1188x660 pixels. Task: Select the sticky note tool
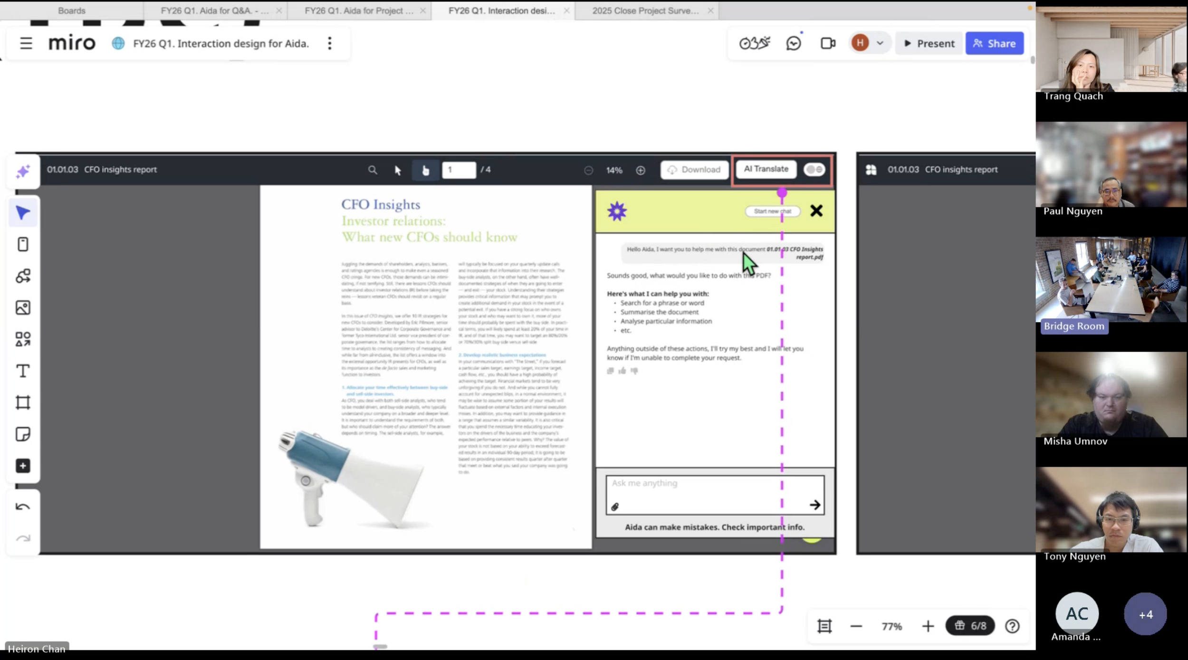click(x=23, y=434)
